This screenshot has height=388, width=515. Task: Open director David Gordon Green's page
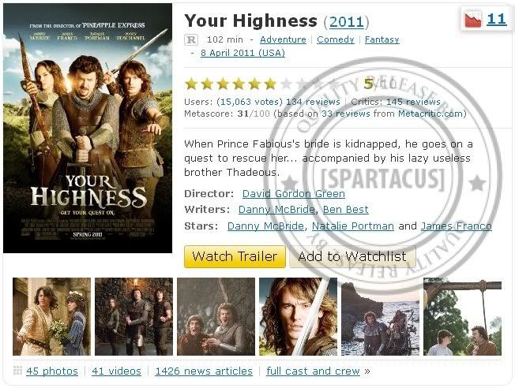[x=294, y=194]
